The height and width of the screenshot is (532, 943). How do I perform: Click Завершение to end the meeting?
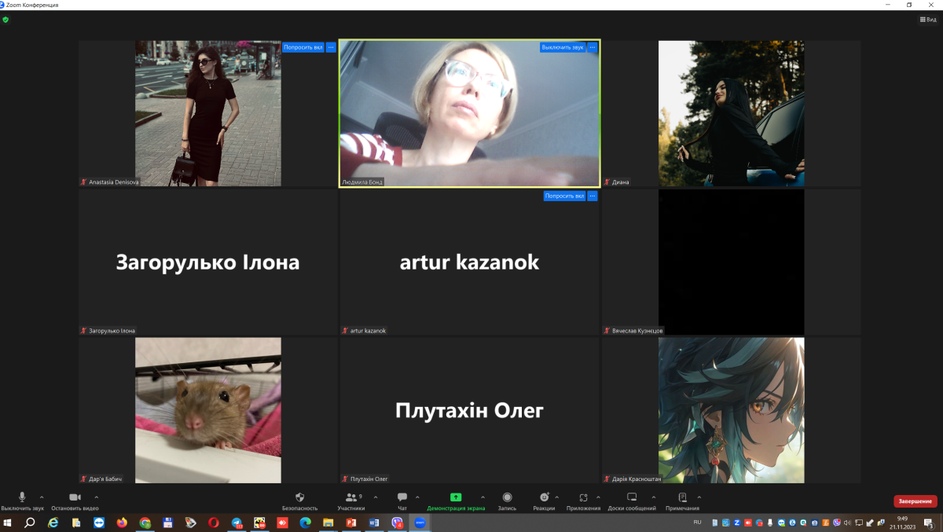click(x=915, y=501)
